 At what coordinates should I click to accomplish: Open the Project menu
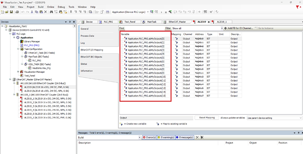[30, 7]
